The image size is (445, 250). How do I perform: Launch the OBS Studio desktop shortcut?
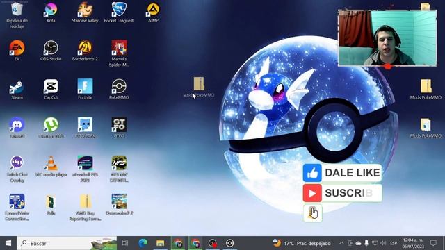[51, 51]
